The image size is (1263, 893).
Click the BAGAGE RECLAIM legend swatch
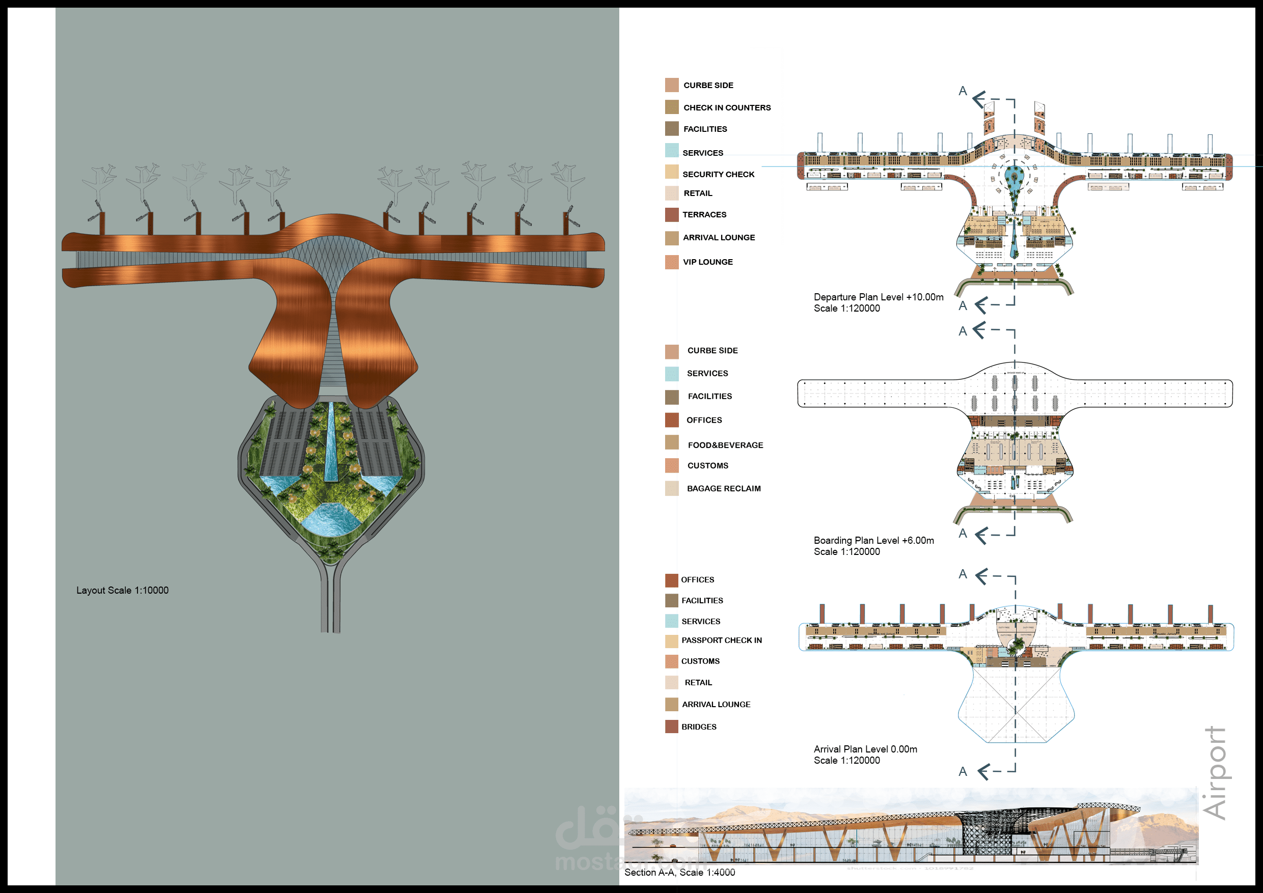coord(671,488)
